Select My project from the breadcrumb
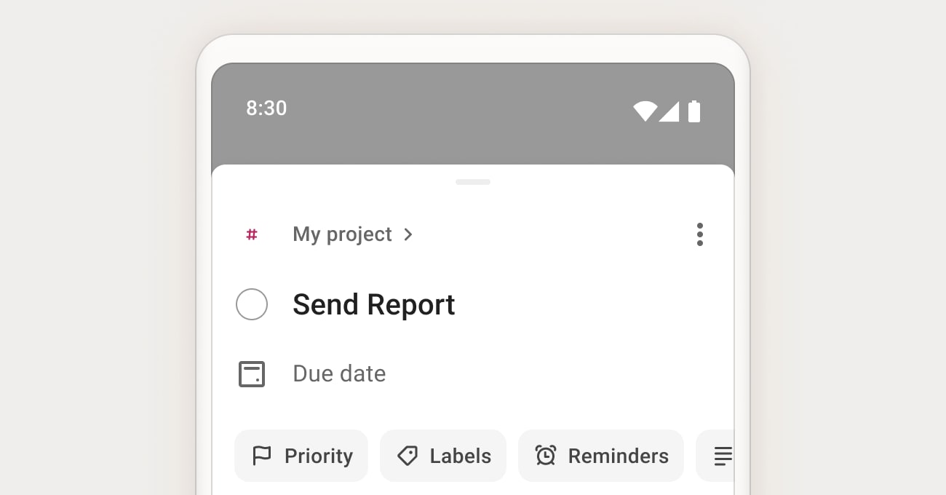 (342, 234)
